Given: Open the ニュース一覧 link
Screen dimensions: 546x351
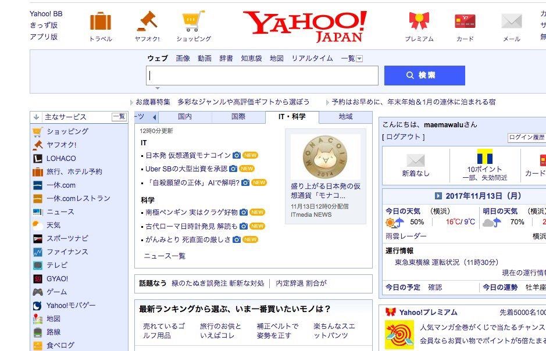Looking at the screenshot, I should click(165, 256).
